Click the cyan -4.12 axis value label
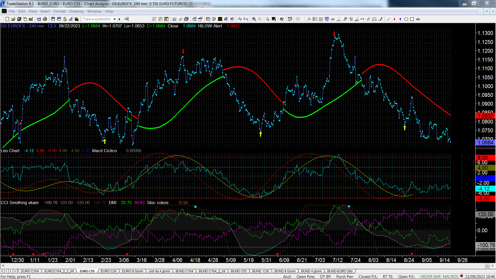 [486, 189]
